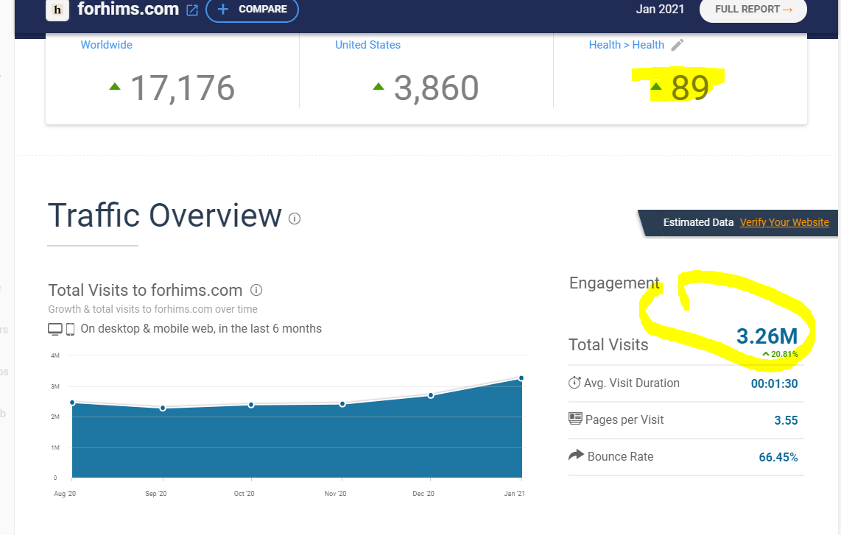Image resolution: width=841 pixels, height=535 pixels.
Task: Click the duration value 00:01:30
Action: [x=774, y=384]
